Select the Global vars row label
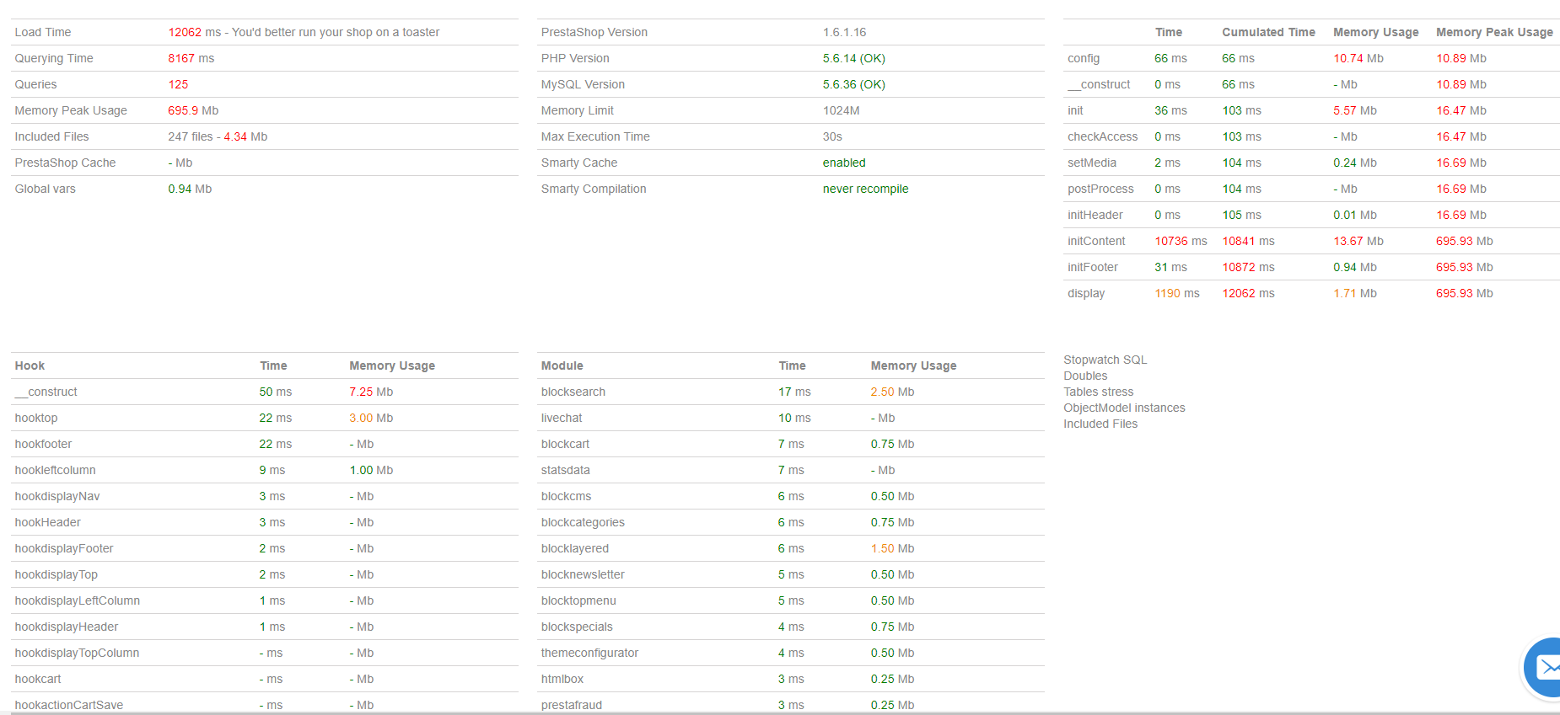This screenshot has height=715, width=1560. (x=46, y=189)
